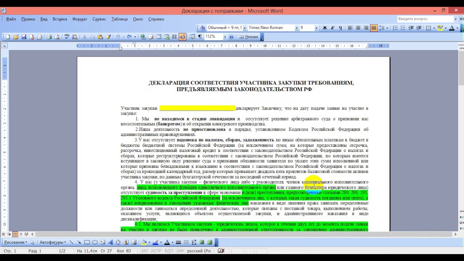Open the Файл menu

click(x=11, y=19)
